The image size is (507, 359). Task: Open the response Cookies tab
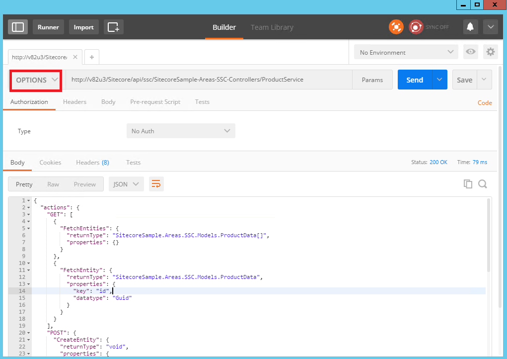pos(50,163)
